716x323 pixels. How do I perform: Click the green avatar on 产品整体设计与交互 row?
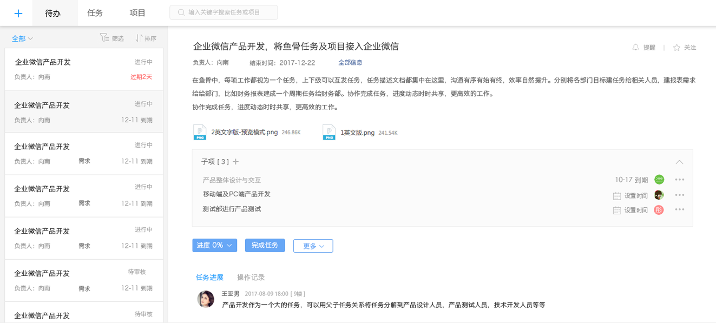(659, 180)
